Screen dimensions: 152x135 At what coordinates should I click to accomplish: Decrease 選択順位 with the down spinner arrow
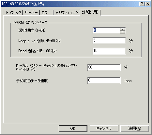click(x=123, y=32)
